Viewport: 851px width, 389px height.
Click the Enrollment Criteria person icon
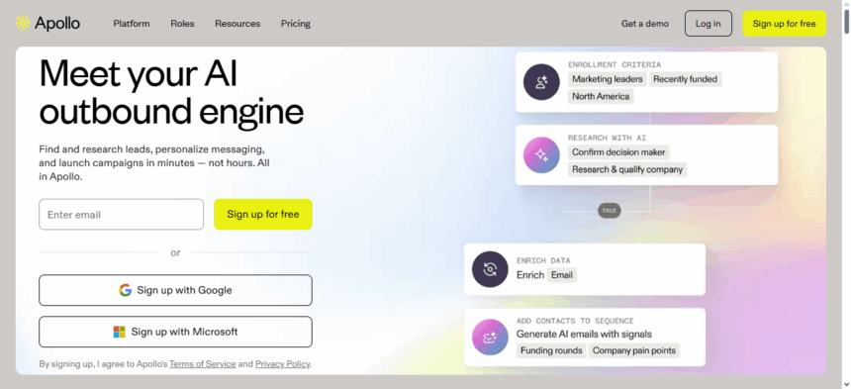[x=541, y=82]
